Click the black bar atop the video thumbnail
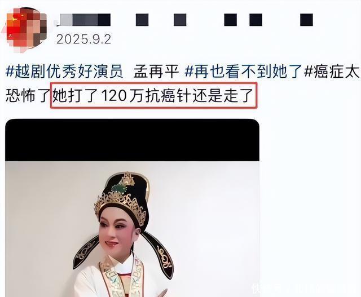361x297 pixels. click(x=132, y=140)
